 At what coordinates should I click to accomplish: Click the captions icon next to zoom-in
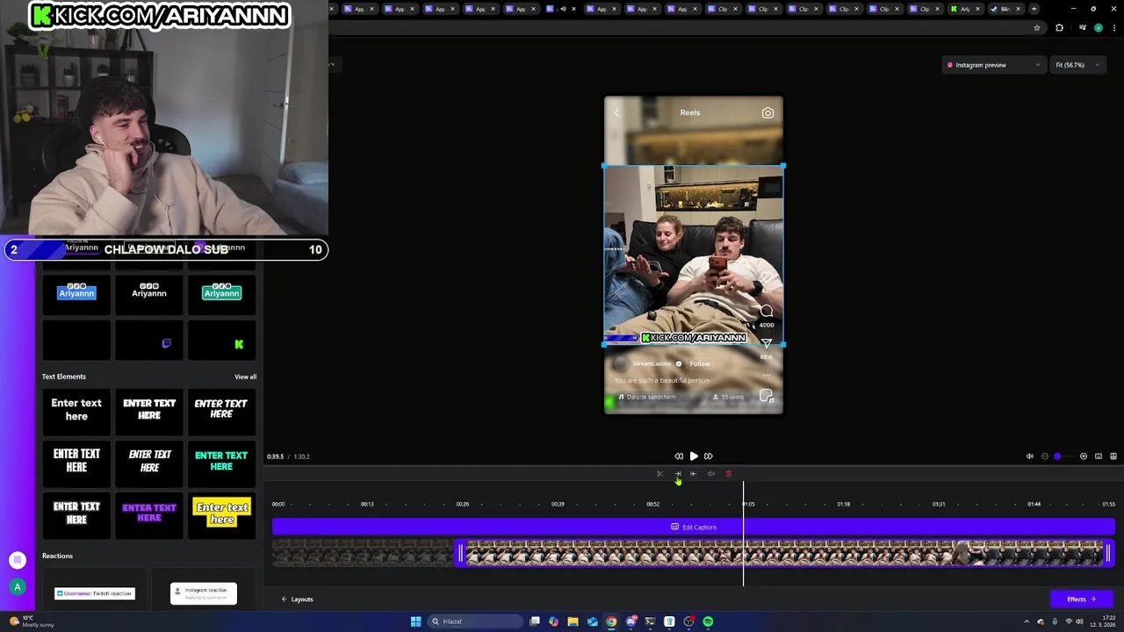tap(1099, 456)
